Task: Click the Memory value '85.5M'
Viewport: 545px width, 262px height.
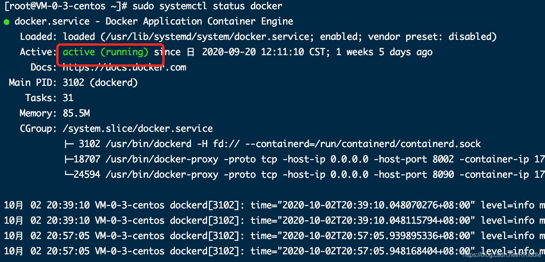Action: click(x=76, y=113)
